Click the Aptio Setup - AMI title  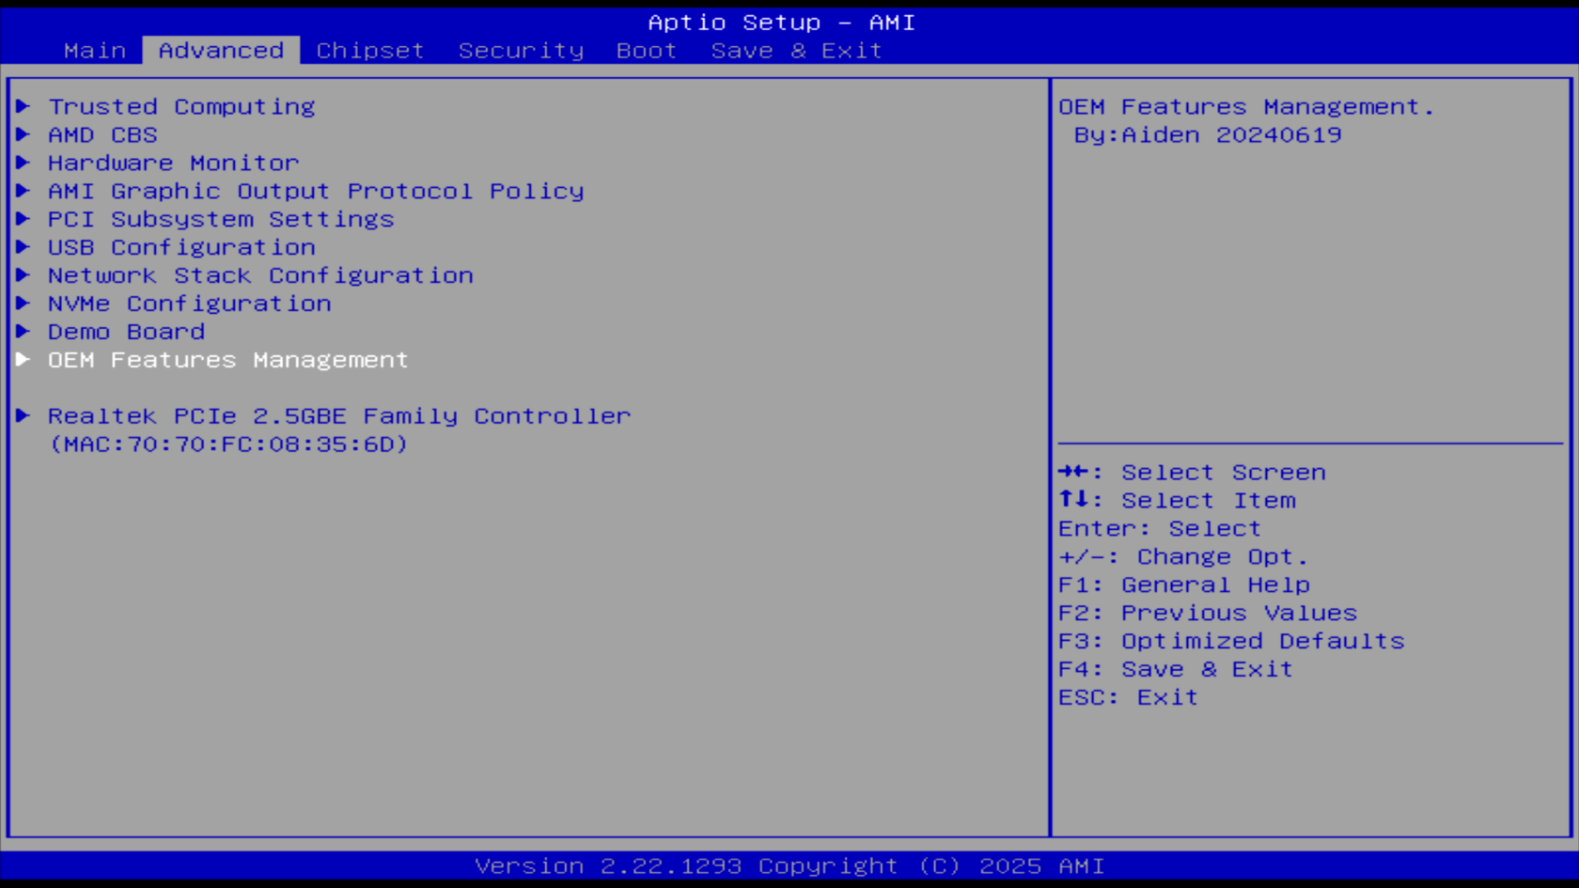(781, 23)
